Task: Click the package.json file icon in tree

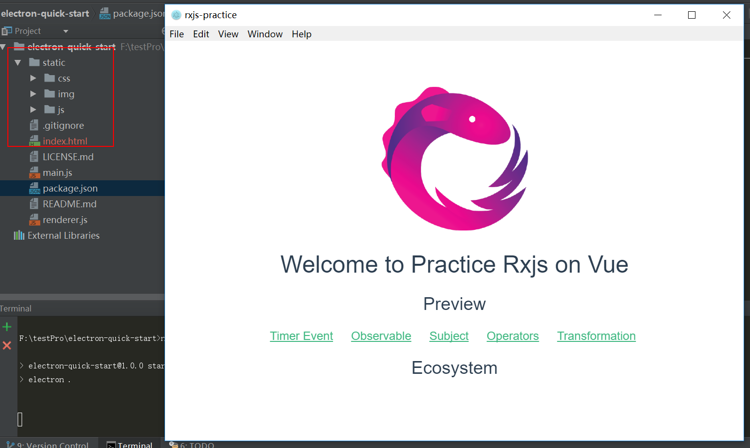Action: (34, 188)
